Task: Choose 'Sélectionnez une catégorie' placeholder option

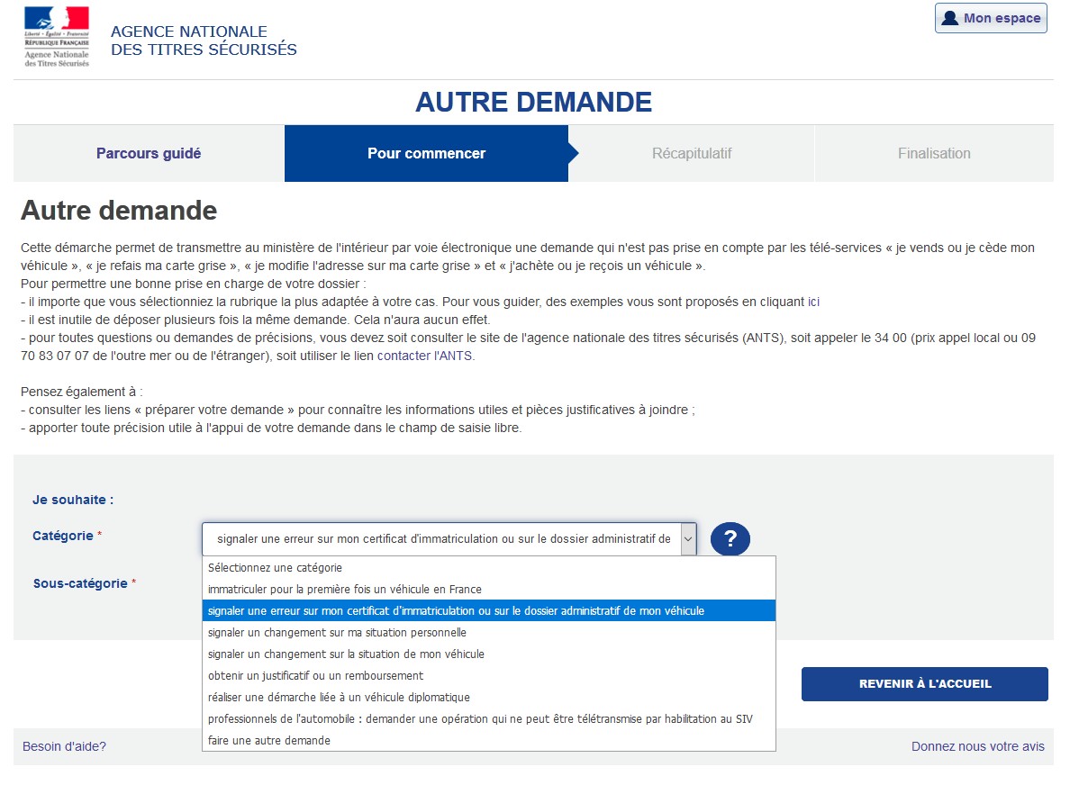Action: click(488, 567)
